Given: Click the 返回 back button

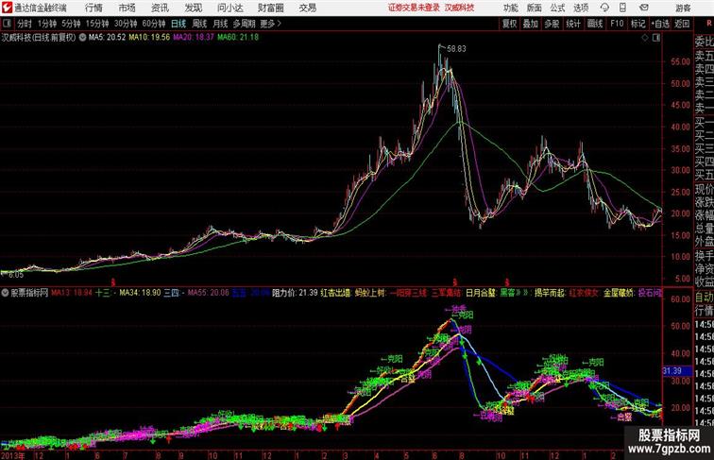Looking at the screenshot, I should pos(682,24).
